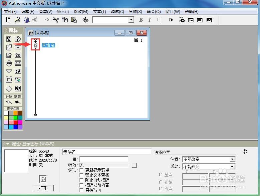Open the 文本(T) menu
The height and width of the screenshot is (196, 260).
[x=99, y=12]
